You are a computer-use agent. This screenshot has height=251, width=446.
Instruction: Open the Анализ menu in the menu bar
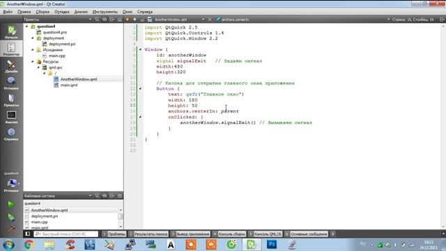(81, 12)
